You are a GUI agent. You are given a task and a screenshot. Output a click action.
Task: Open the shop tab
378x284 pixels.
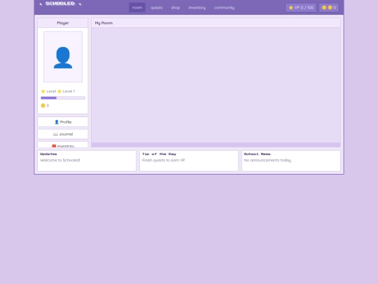pos(176,8)
